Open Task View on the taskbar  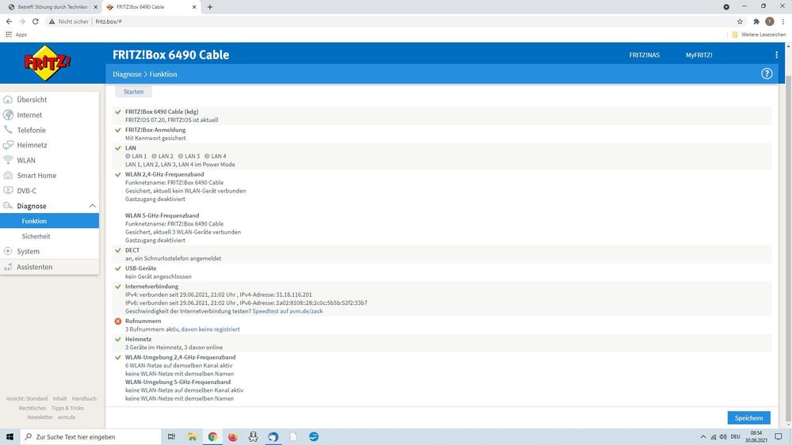pos(171,436)
